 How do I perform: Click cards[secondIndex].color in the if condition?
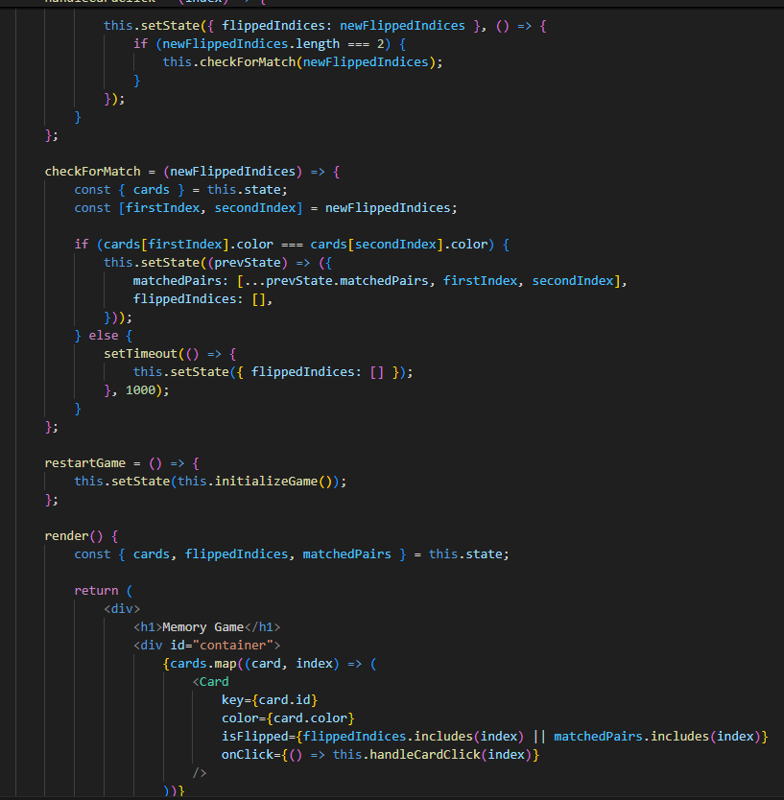point(399,245)
